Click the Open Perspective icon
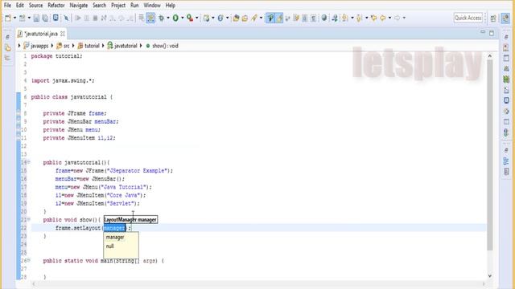 pos(493,18)
